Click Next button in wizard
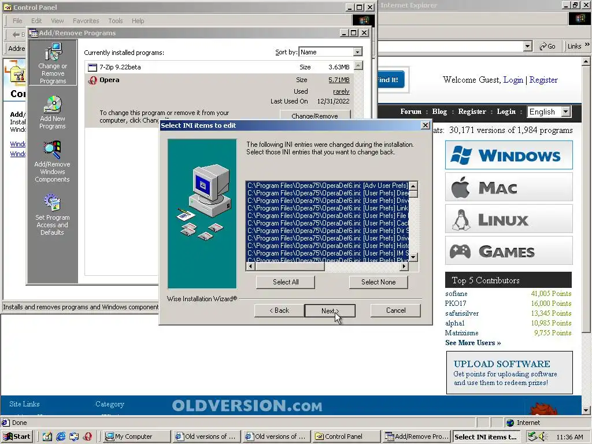 point(330,310)
